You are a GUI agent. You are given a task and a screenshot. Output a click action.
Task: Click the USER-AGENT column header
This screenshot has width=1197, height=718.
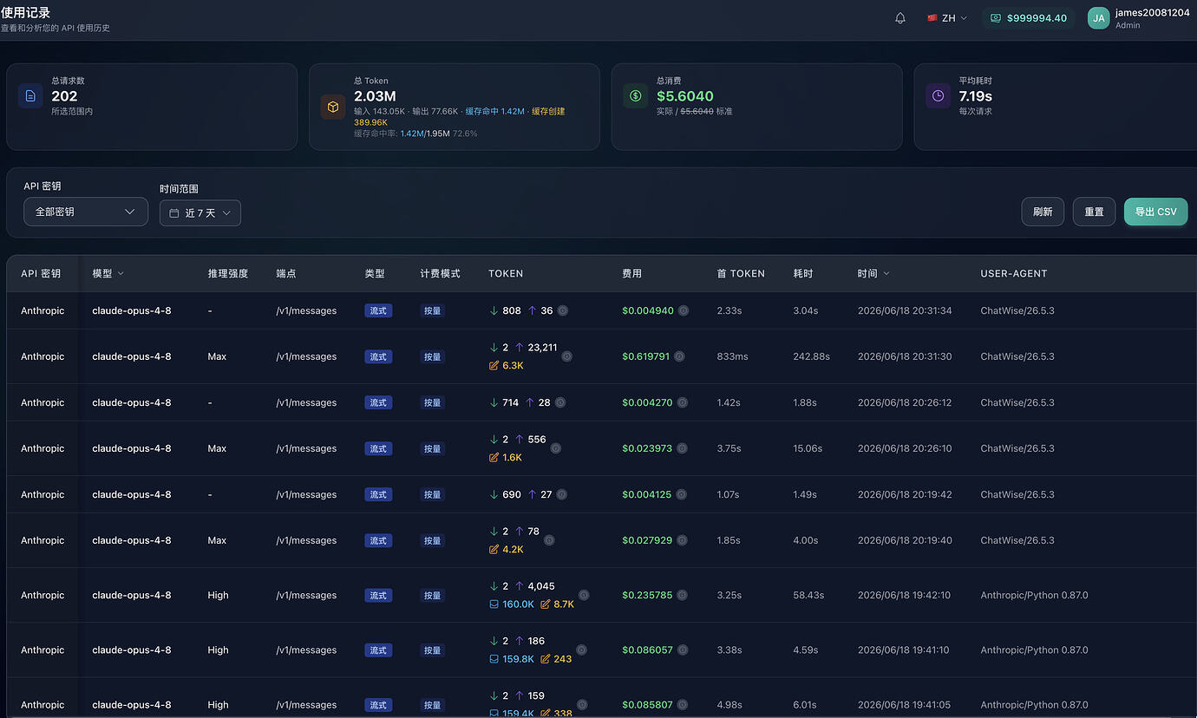(x=1014, y=273)
